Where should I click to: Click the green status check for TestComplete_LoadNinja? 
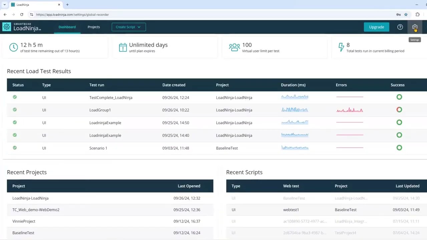15,97
